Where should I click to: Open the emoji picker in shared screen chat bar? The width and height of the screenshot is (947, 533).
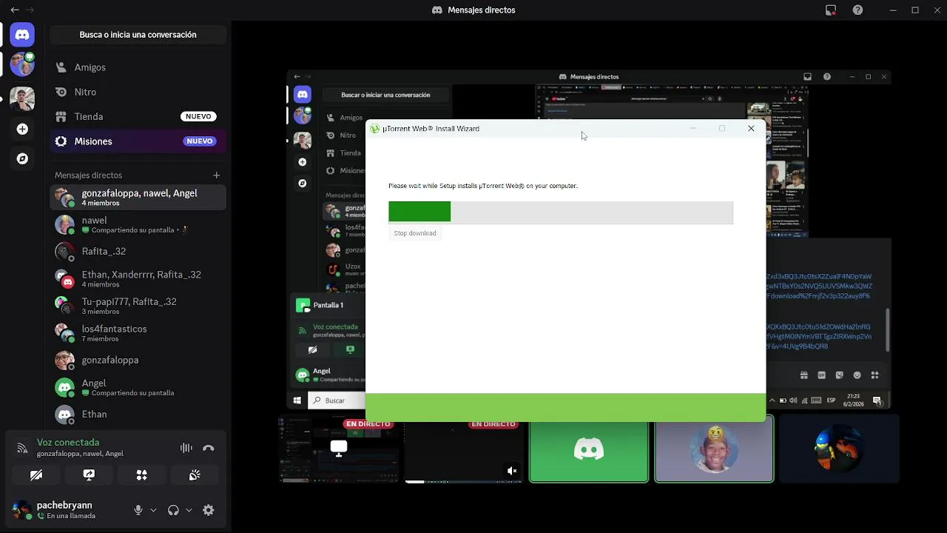point(857,375)
